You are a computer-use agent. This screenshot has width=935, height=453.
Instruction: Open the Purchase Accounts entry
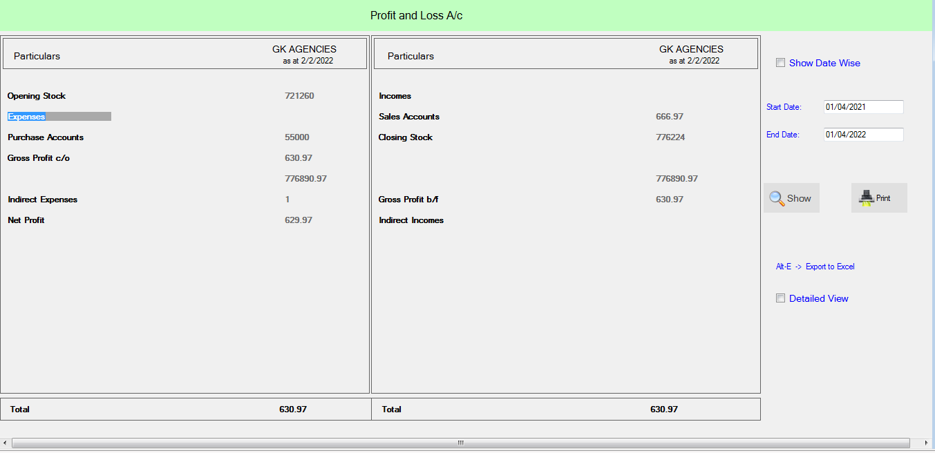[x=46, y=137]
